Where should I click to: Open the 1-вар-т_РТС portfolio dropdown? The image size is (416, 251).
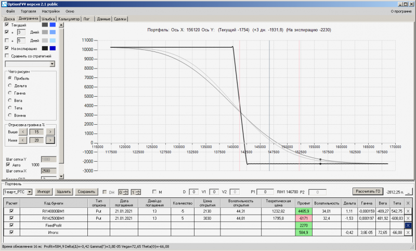30,192
